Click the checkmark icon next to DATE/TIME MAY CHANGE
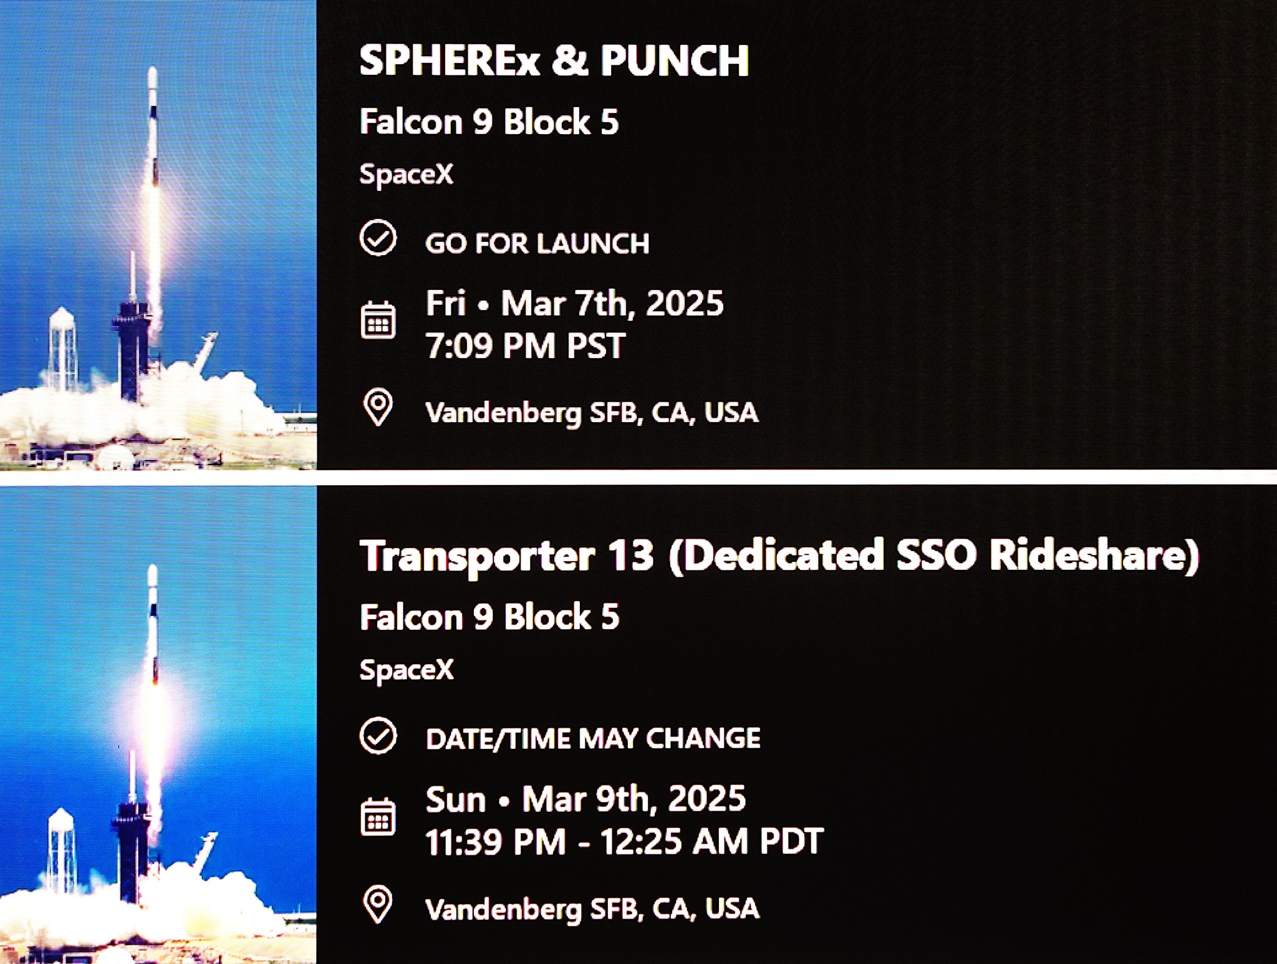This screenshot has width=1277, height=964. (x=378, y=736)
